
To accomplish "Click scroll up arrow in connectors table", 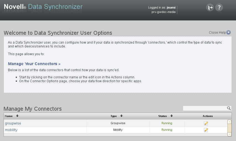I will point(229,122).
